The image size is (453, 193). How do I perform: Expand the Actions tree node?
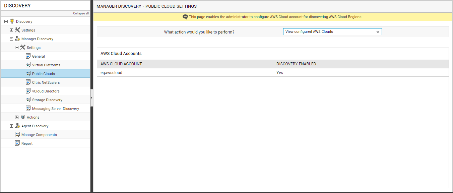[x=17, y=117]
